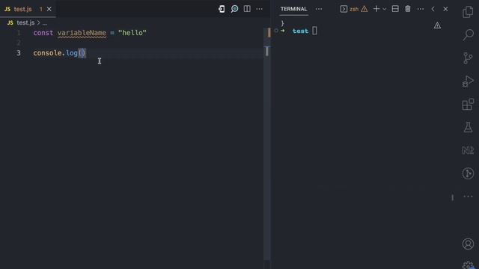
Task: Open Run and Debug view
Action: tap(468, 81)
